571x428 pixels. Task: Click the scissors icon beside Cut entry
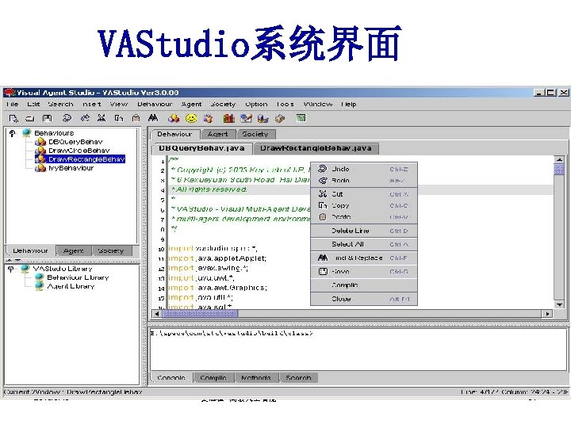pos(323,194)
